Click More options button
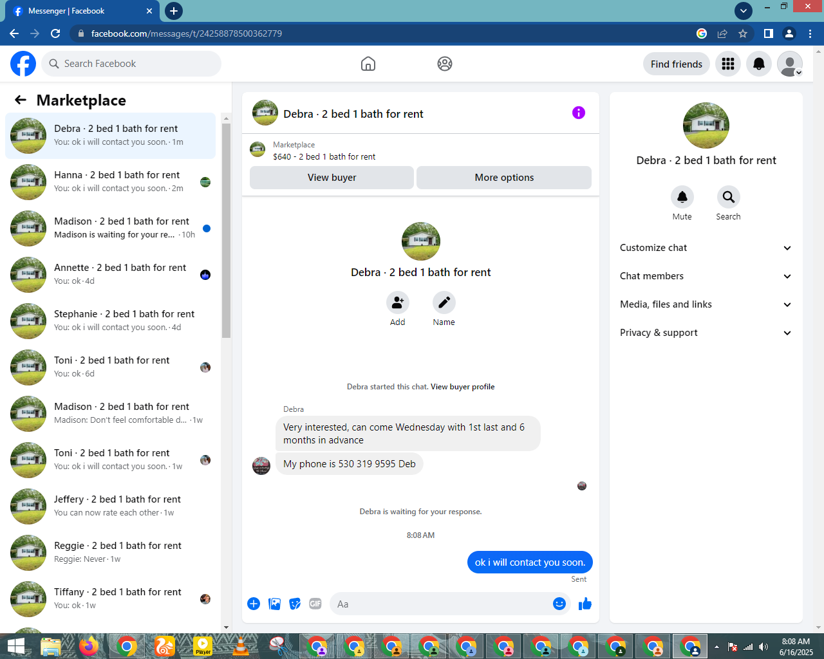 504,178
